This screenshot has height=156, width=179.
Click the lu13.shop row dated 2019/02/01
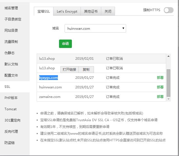tap(101, 59)
